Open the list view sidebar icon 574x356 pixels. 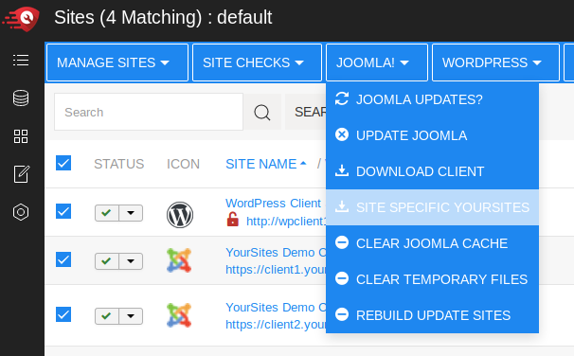[21, 60]
